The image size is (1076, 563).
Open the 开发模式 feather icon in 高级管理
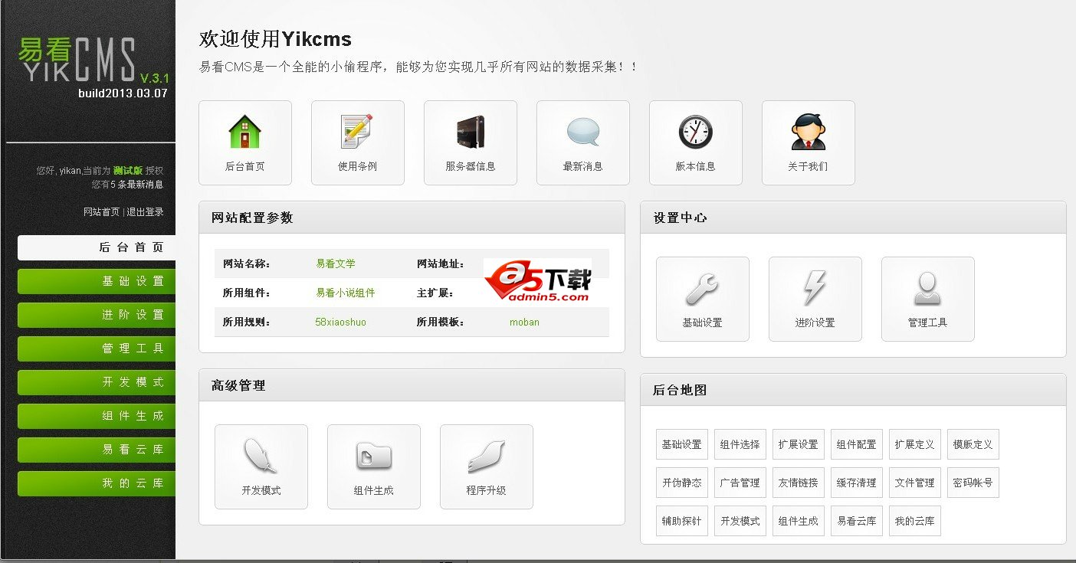[x=261, y=466]
